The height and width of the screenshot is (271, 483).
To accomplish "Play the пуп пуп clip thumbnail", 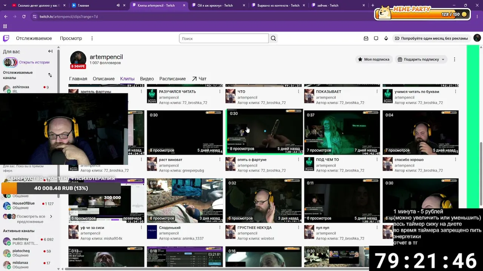I will (x=342, y=201).
